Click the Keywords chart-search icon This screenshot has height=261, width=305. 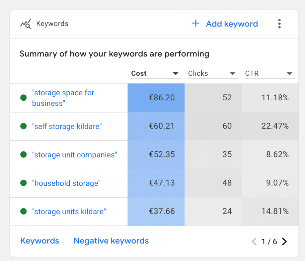pyautogui.click(x=26, y=24)
